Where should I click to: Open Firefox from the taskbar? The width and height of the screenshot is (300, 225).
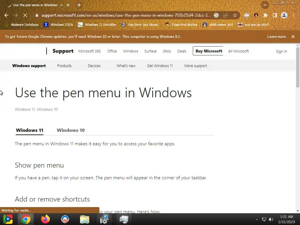pos(45,219)
